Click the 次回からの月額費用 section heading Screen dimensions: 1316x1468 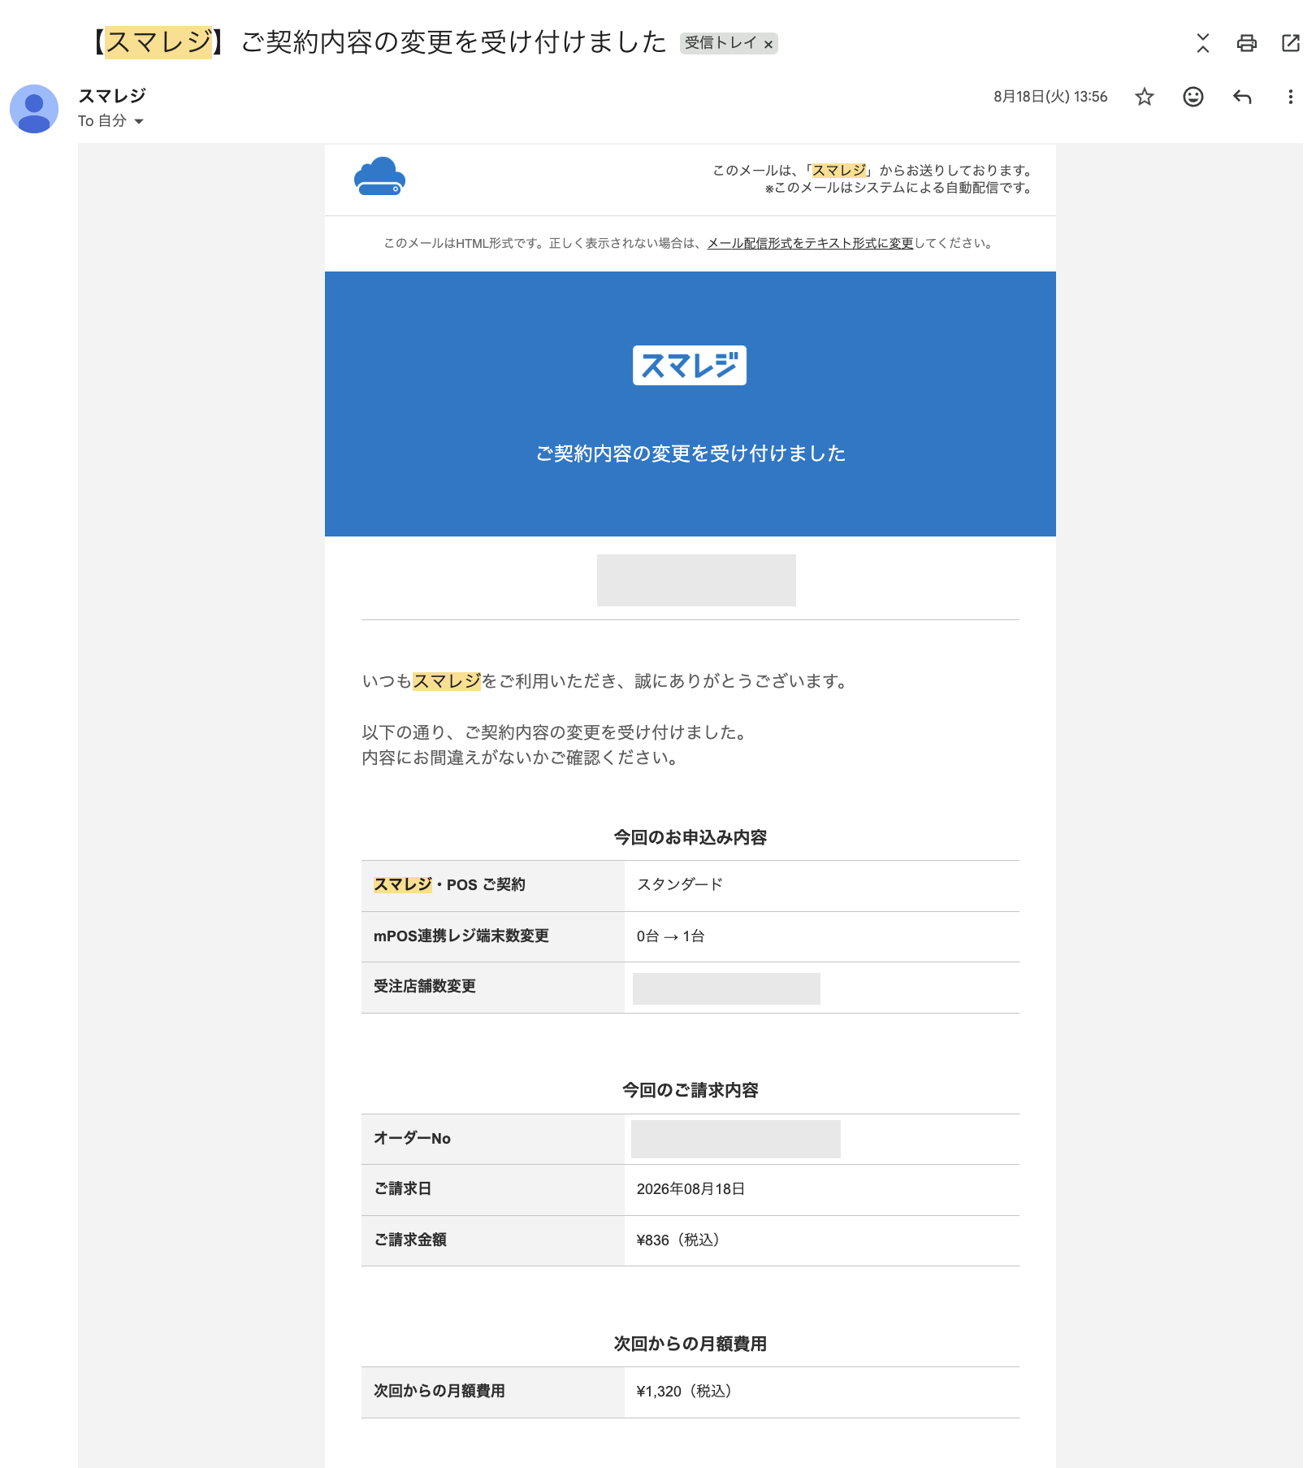[x=690, y=1344]
